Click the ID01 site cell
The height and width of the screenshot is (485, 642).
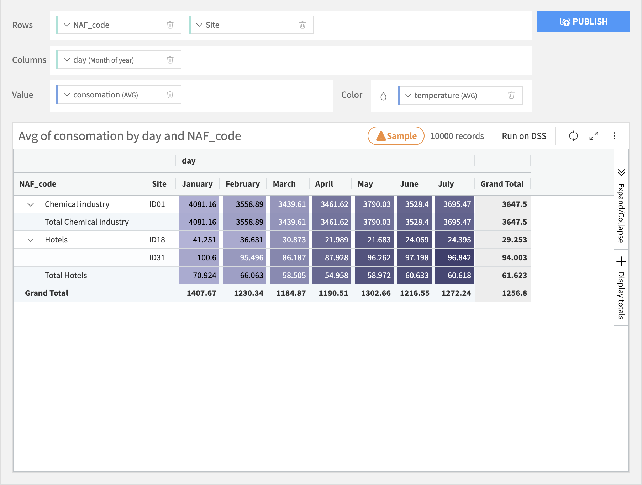click(157, 204)
